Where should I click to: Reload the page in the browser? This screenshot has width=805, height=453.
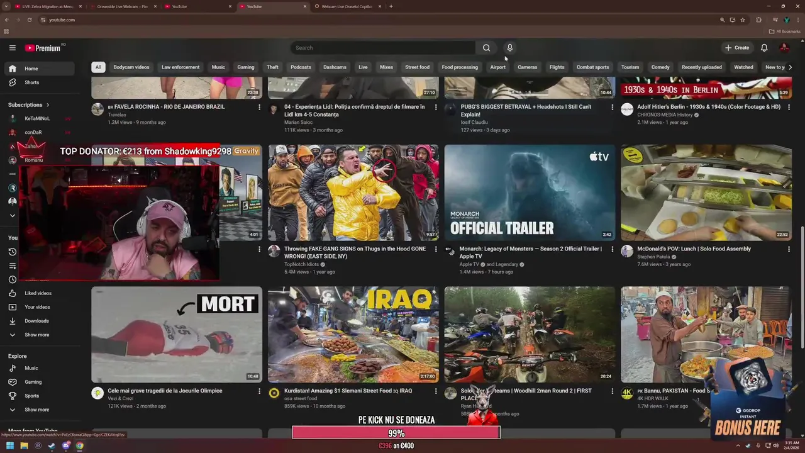29,20
